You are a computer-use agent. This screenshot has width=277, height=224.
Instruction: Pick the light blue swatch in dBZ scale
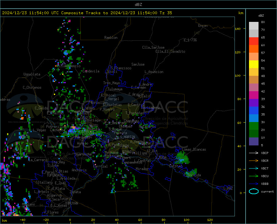click(x=254, y=118)
